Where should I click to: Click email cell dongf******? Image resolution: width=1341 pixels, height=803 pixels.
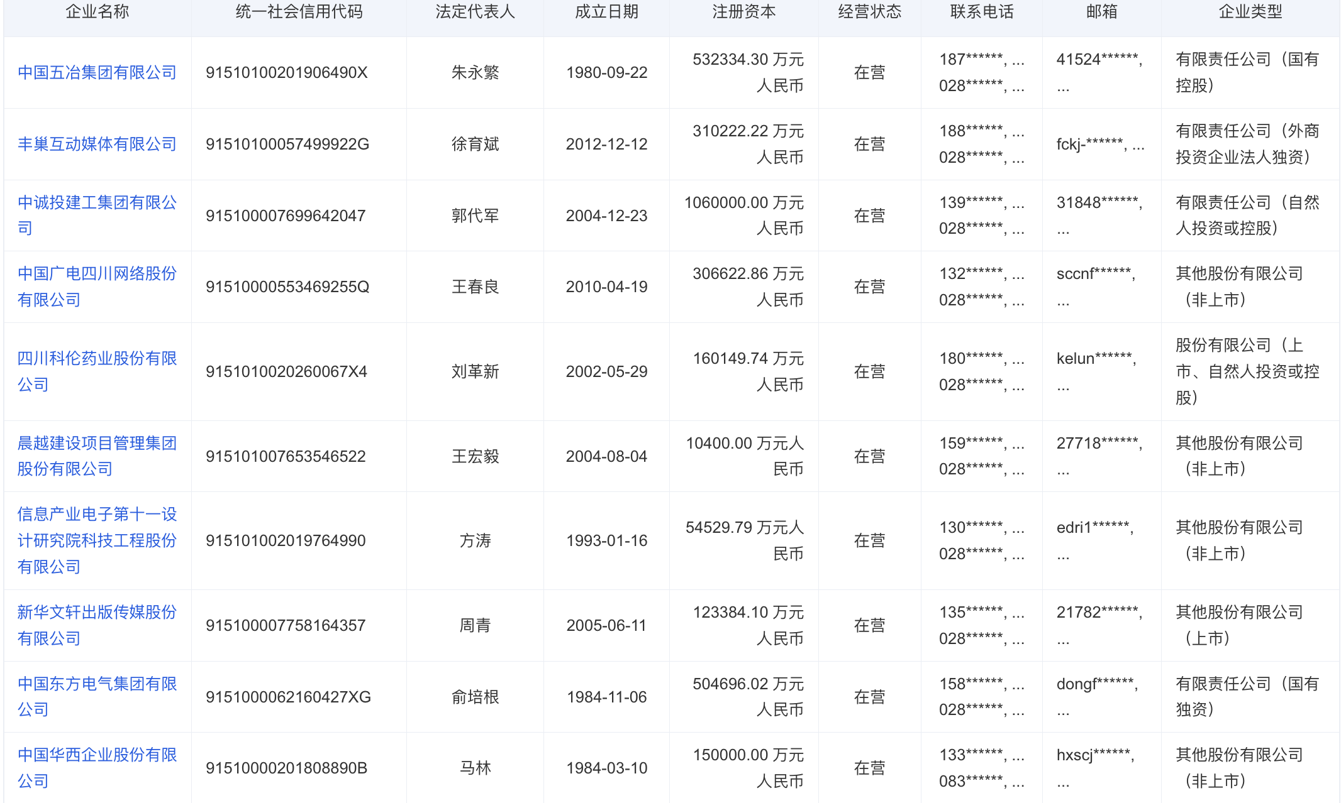(x=1097, y=697)
